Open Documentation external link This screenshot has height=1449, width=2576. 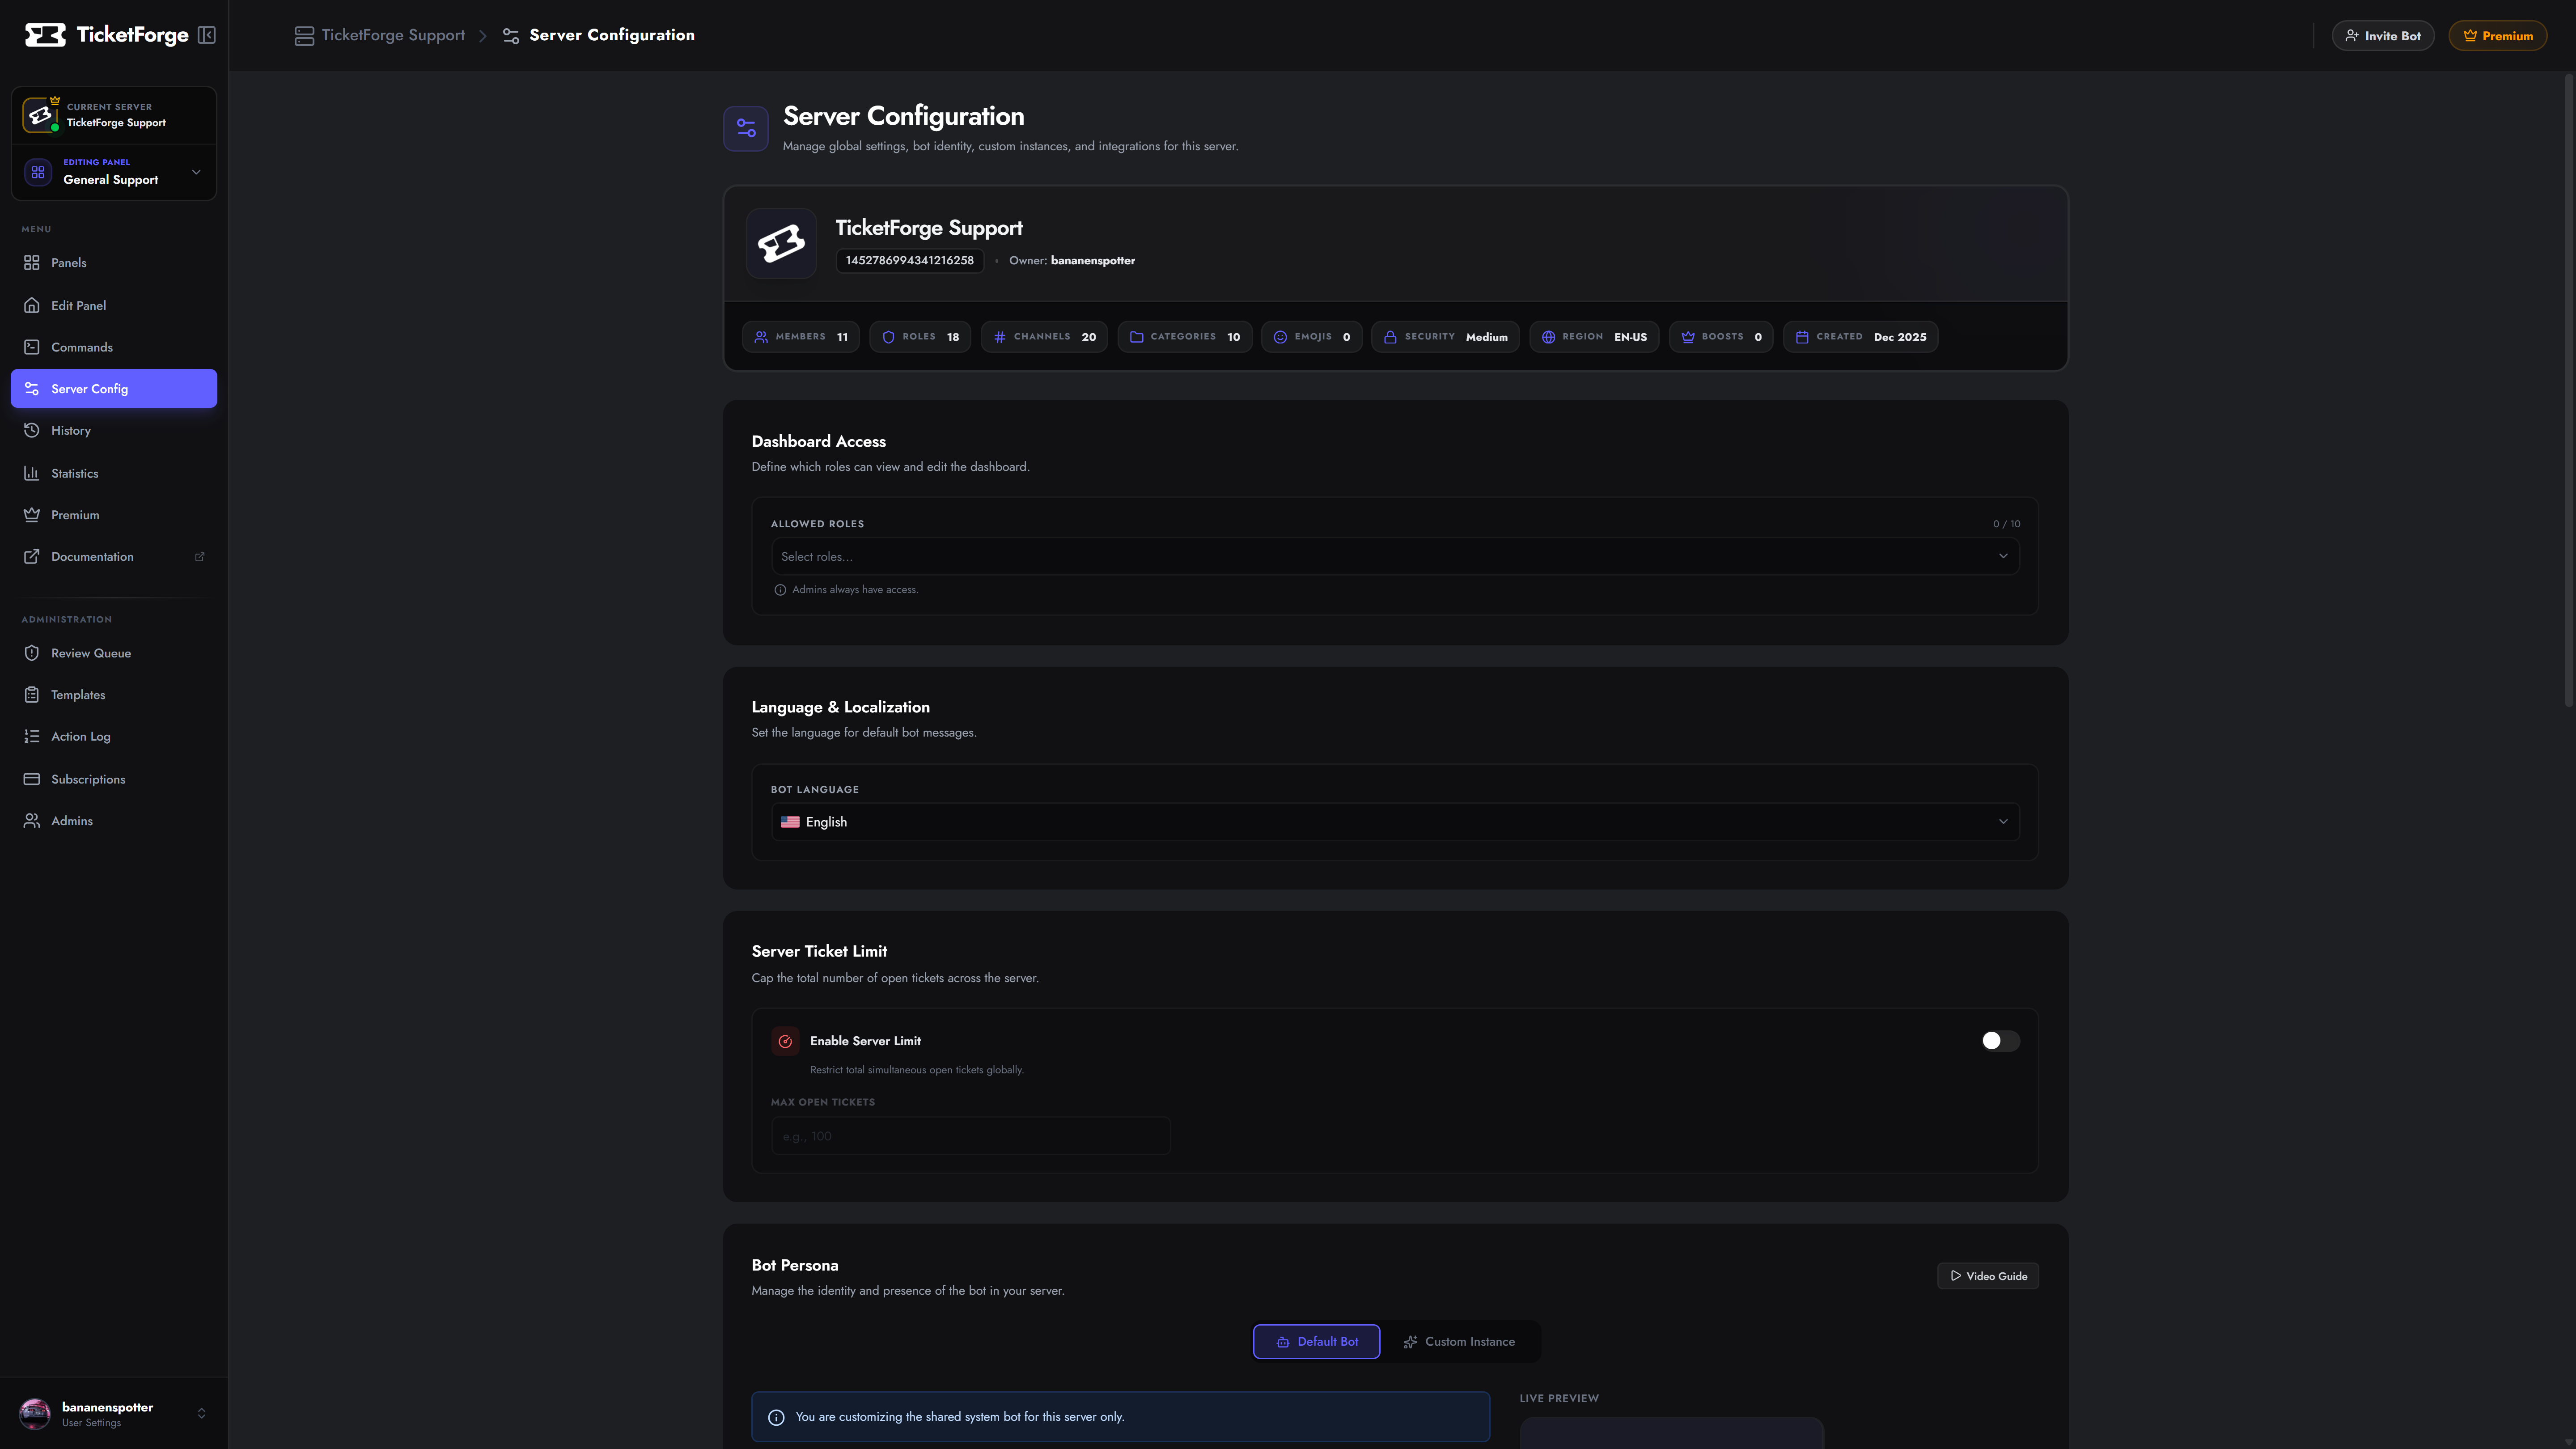[114, 557]
